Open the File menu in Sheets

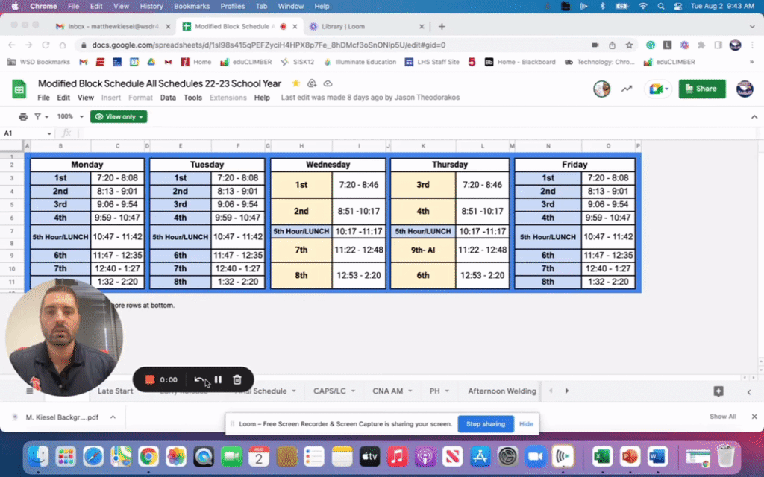pyautogui.click(x=43, y=98)
